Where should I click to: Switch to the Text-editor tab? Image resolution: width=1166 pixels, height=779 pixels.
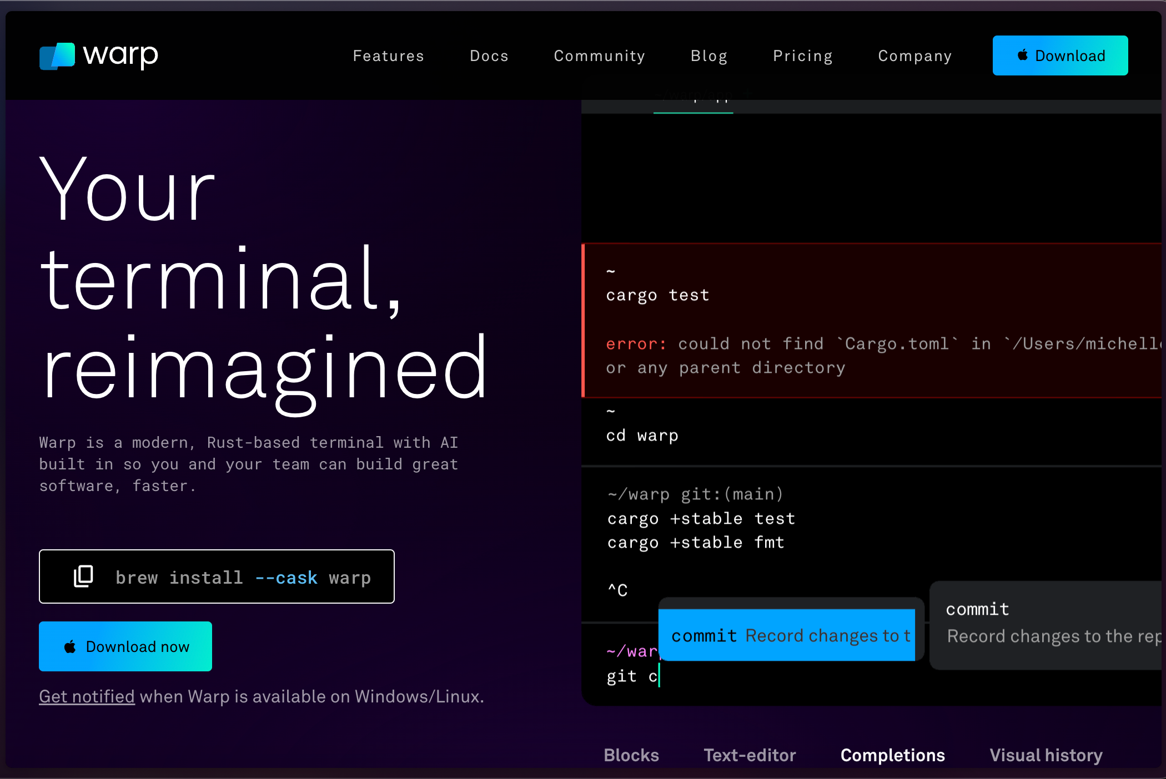tap(749, 755)
